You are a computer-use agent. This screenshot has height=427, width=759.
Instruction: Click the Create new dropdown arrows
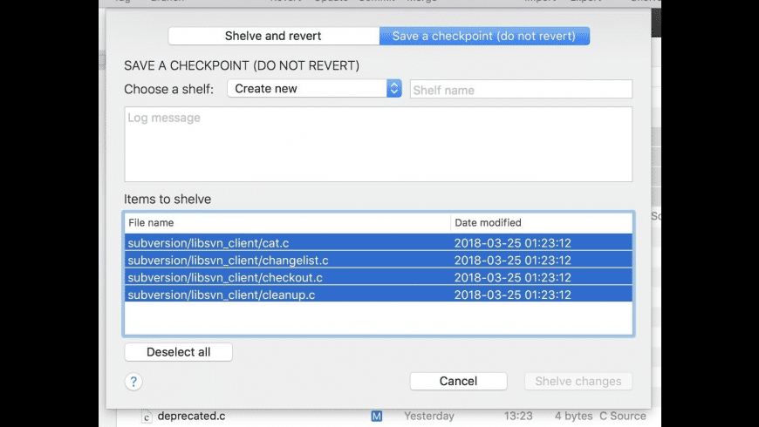394,89
